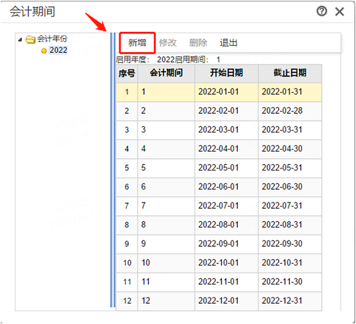
Task: Collapse the 会计年份 tree node
Action: coord(20,40)
